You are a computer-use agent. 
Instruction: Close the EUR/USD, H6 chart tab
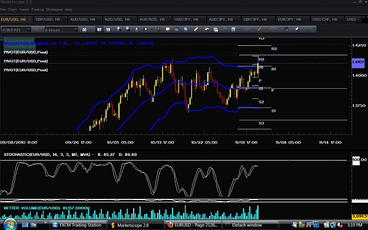29,19
